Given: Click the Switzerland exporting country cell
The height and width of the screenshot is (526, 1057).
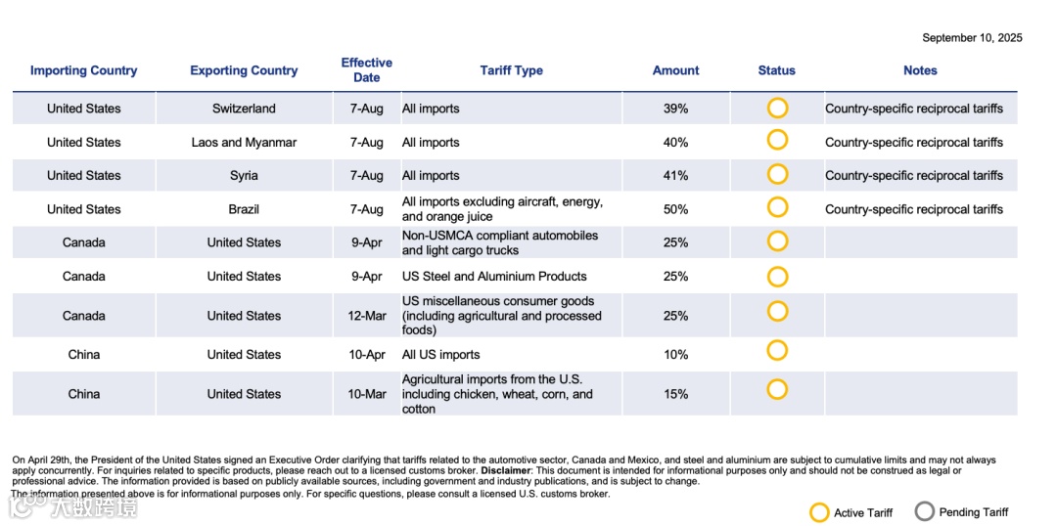Looking at the screenshot, I should point(244,109).
